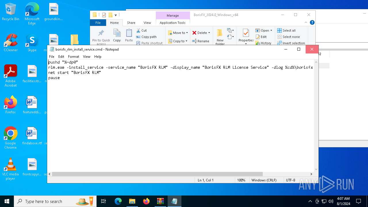Screen dimensions: 368x207
Task: Click the Copy icon in Explorer ribbon
Action: pyautogui.click(x=117, y=35)
